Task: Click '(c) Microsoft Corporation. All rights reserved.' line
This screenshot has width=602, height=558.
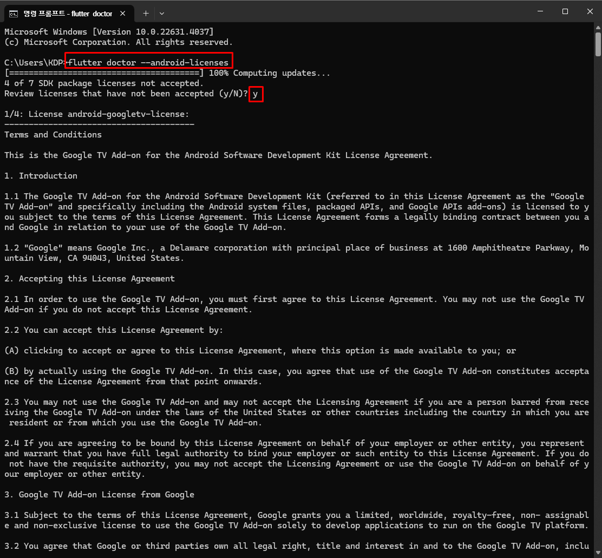Action: pos(119,42)
